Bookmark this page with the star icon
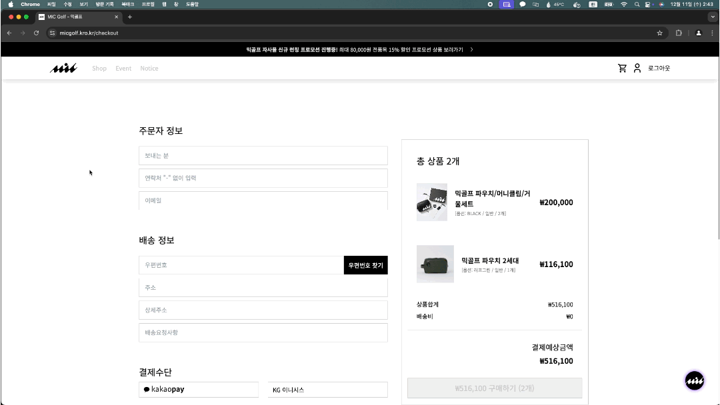The image size is (720, 405). tap(660, 33)
